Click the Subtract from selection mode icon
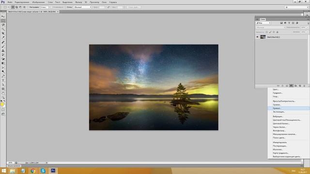 pyautogui.click(x=20, y=7)
